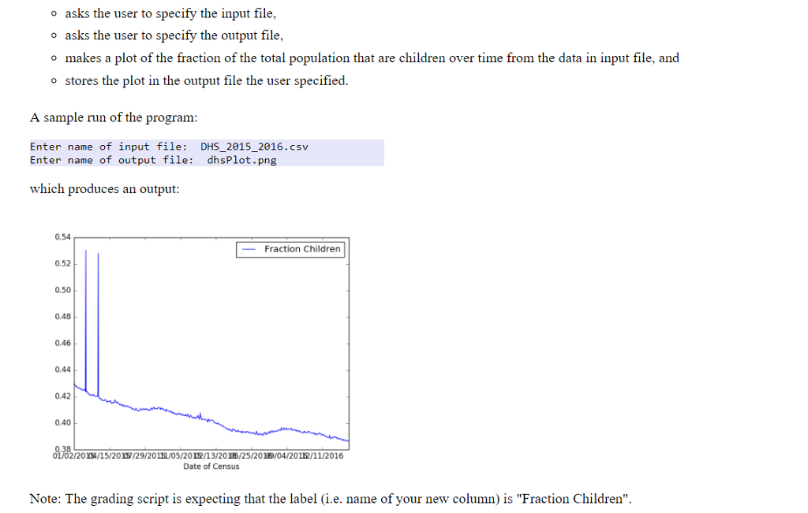Click 'Enter name of output file:' prompt text

point(111,160)
